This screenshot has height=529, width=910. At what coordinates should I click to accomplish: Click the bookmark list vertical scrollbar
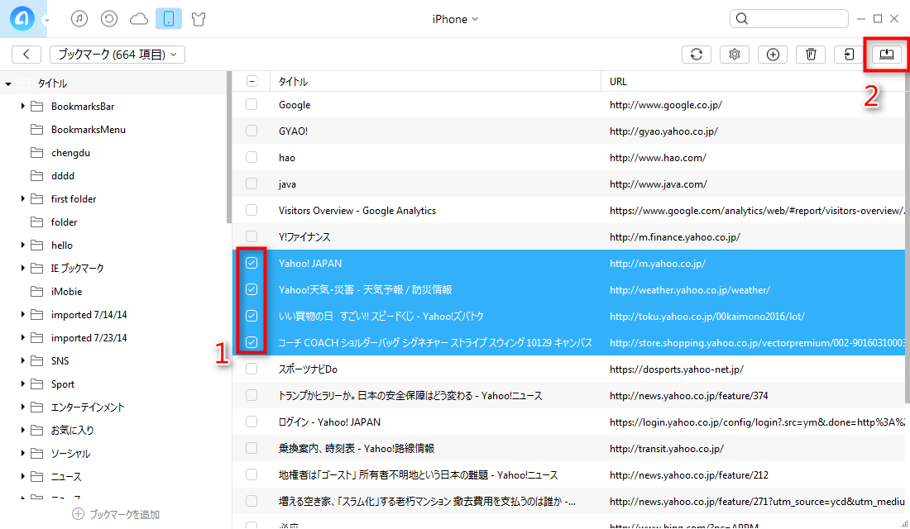(x=907, y=238)
